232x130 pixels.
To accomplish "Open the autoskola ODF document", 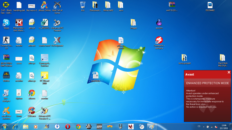I will click(95, 75).
